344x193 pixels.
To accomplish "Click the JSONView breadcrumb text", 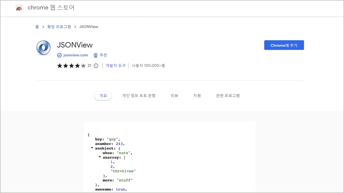I will click(x=89, y=27).
